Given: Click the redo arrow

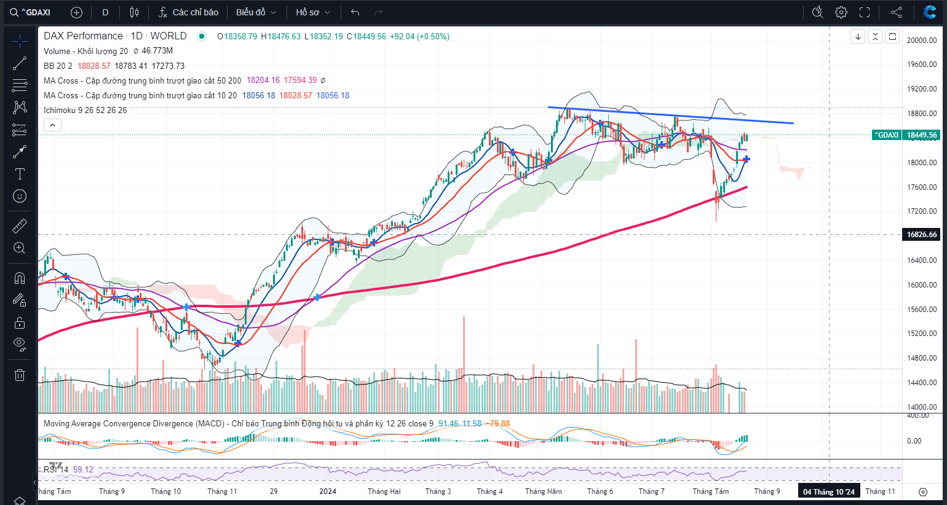Looking at the screenshot, I should 378,12.
